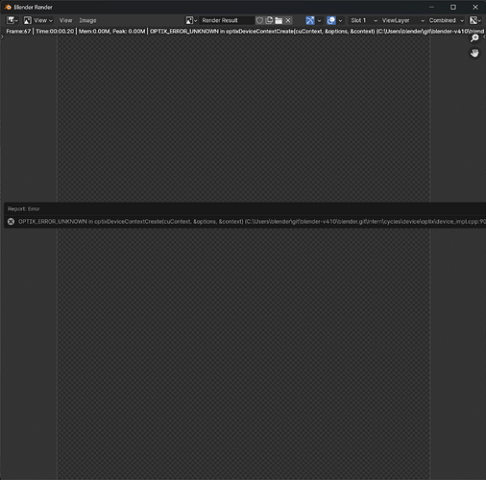The width and height of the screenshot is (486, 480).
Task: Toggle the gizmo display icon
Action: [310, 20]
